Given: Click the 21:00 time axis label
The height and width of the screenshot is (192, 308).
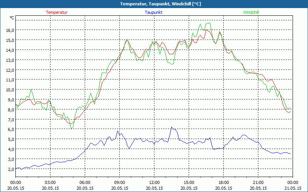Looking at the screenshot, I should pos(258,183).
